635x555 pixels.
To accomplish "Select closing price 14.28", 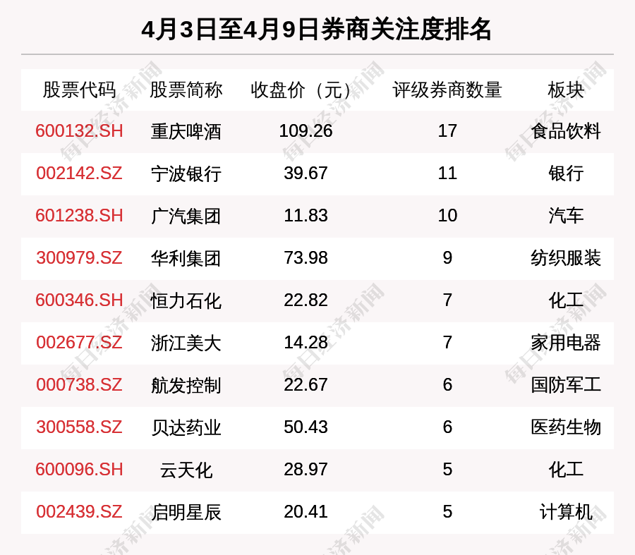I will (306, 343).
